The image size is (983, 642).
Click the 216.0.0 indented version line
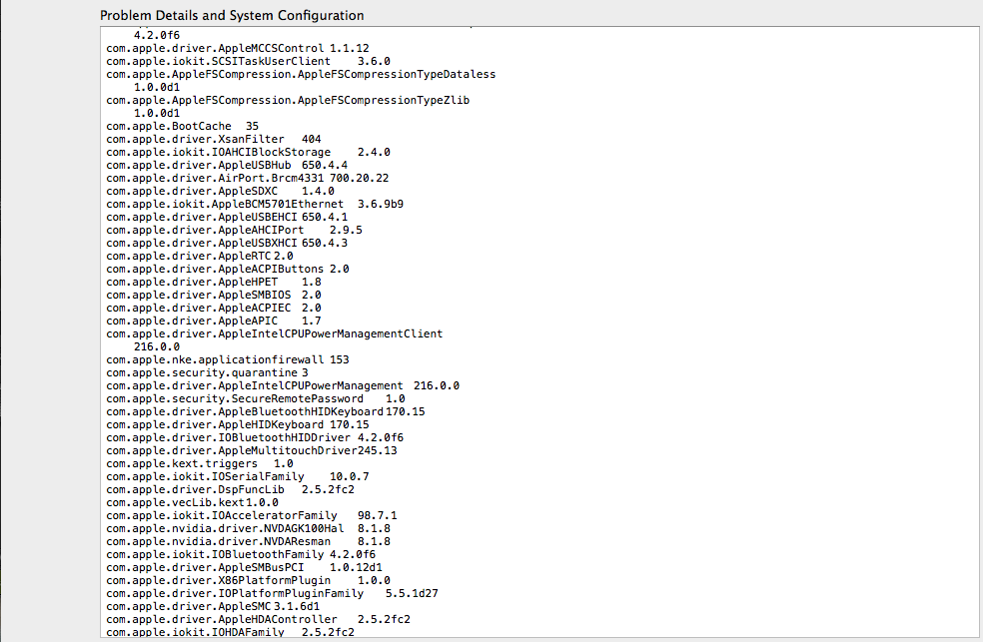pyautogui.click(x=157, y=347)
